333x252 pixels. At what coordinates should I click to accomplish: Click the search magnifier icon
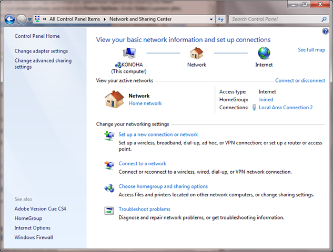coord(324,19)
